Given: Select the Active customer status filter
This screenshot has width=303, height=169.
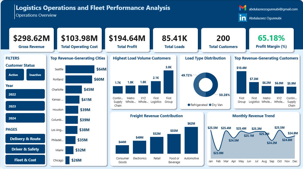Looking at the screenshot, I should [x=15, y=75].
